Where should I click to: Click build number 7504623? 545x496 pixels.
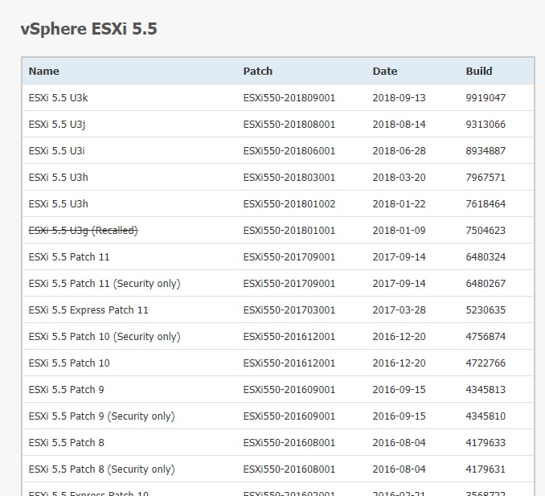coord(486,231)
